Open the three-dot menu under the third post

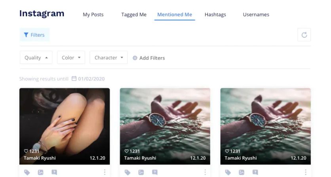306,172
